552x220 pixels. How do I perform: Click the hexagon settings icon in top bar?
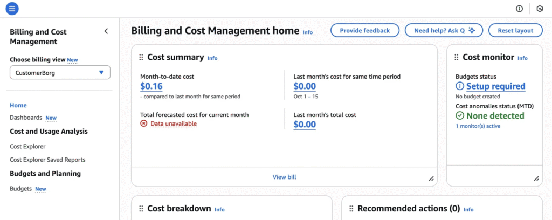click(x=540, y=9)
